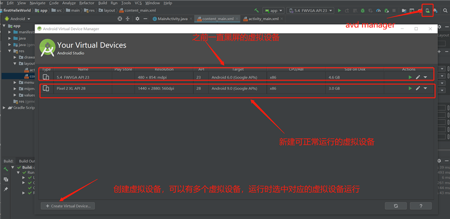Viewport: 450px width, 219px height.
Task: Click device type icon for Pixel 2 XL
Action: pos(46,89)
